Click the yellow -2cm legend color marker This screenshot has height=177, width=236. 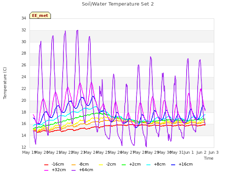(x=101, y=165)
